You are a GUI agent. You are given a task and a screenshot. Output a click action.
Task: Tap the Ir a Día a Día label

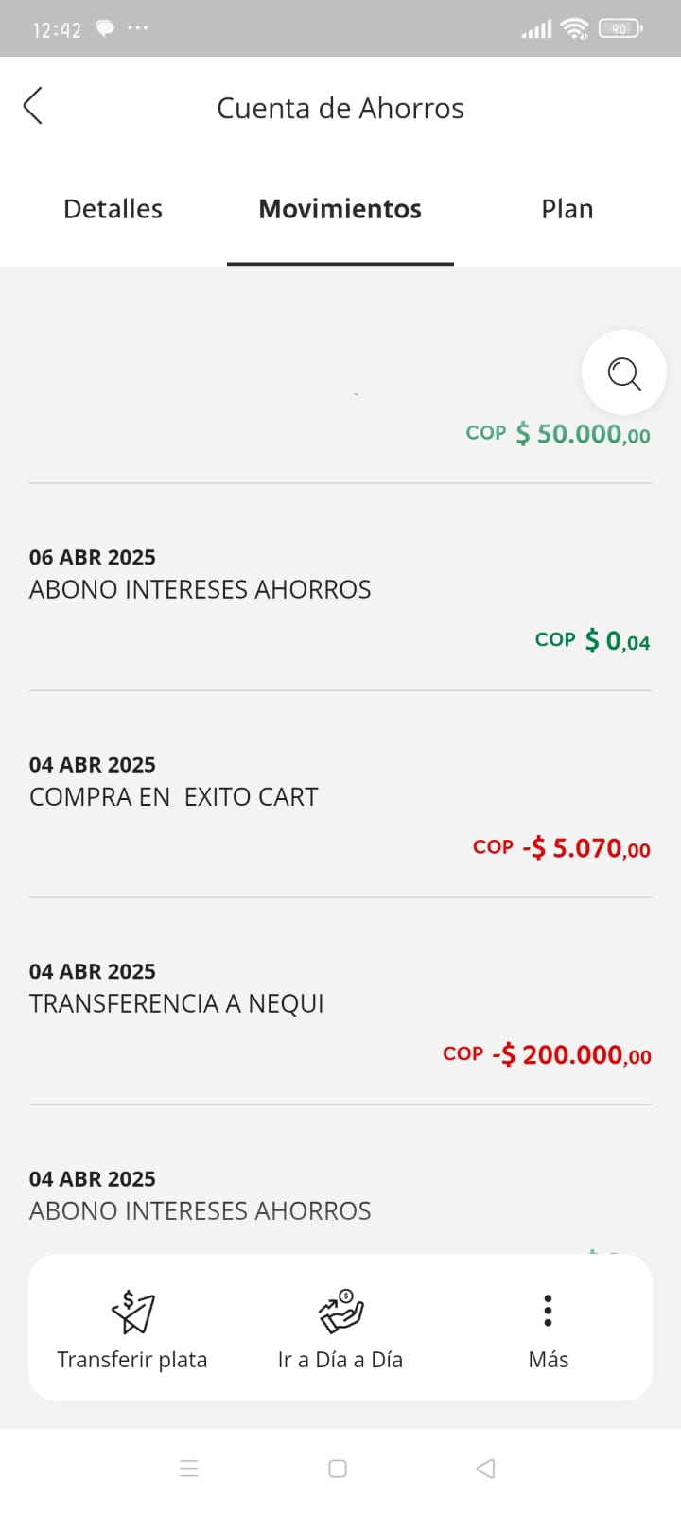(340, 1360)
